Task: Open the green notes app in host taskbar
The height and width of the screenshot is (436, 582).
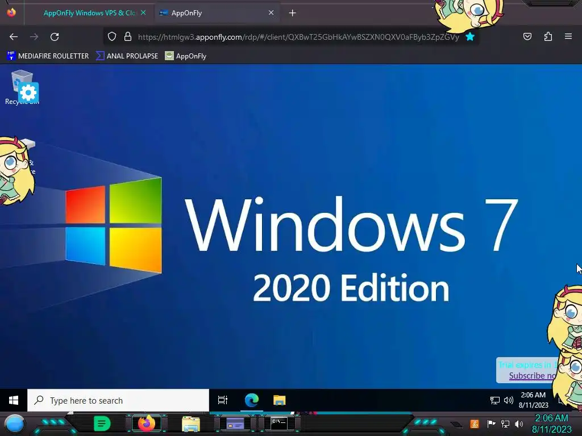Action: pos(102,424)
